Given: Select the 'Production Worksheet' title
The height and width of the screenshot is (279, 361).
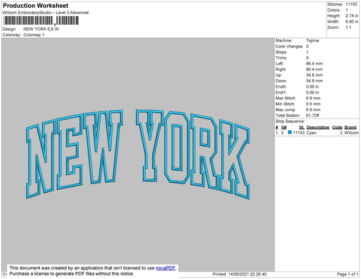Looking at the screenshot, I should pyautogui.click(x=35, y=5).
